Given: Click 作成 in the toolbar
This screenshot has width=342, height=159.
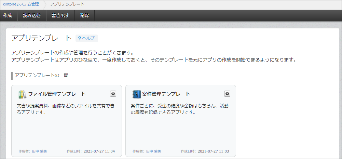Looking at the screenshot, I should click(8, 16).
